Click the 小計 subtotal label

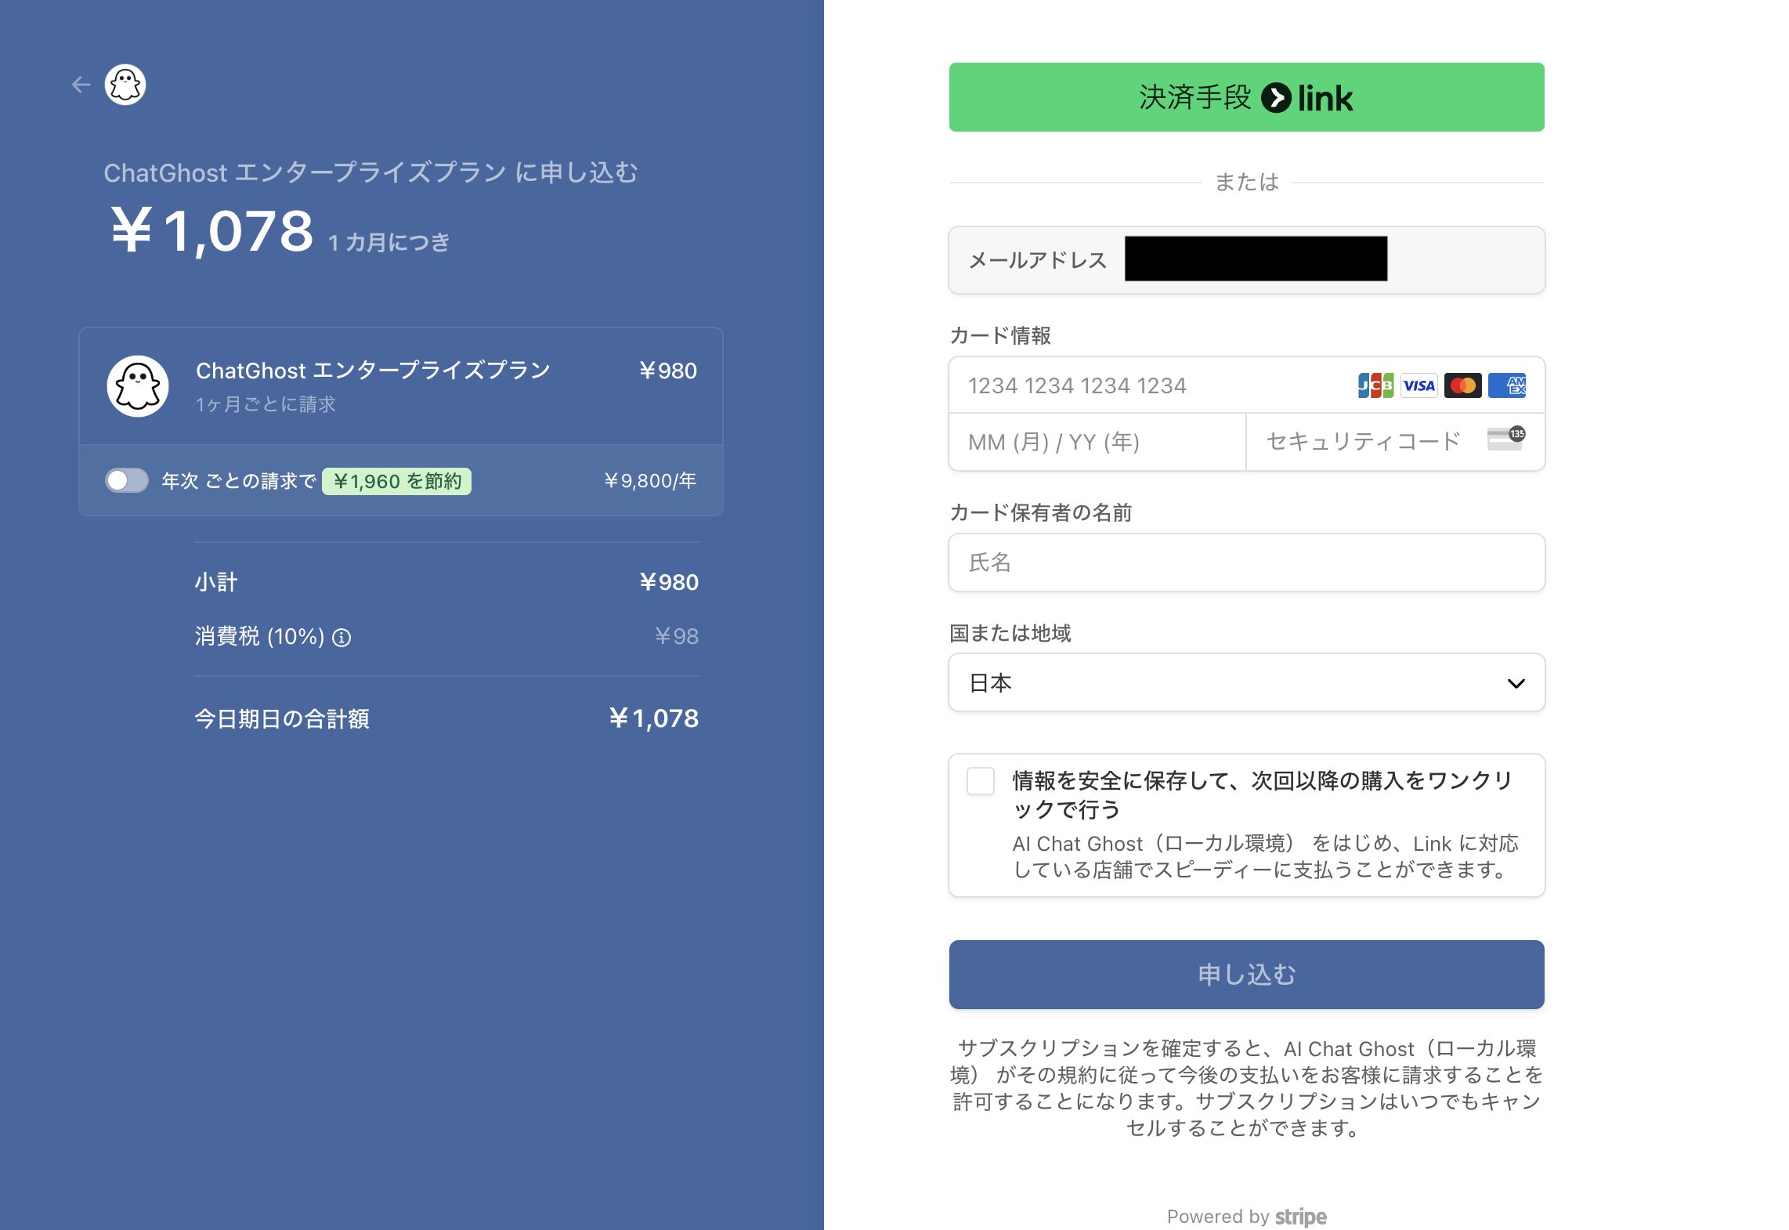pos(216,582)
